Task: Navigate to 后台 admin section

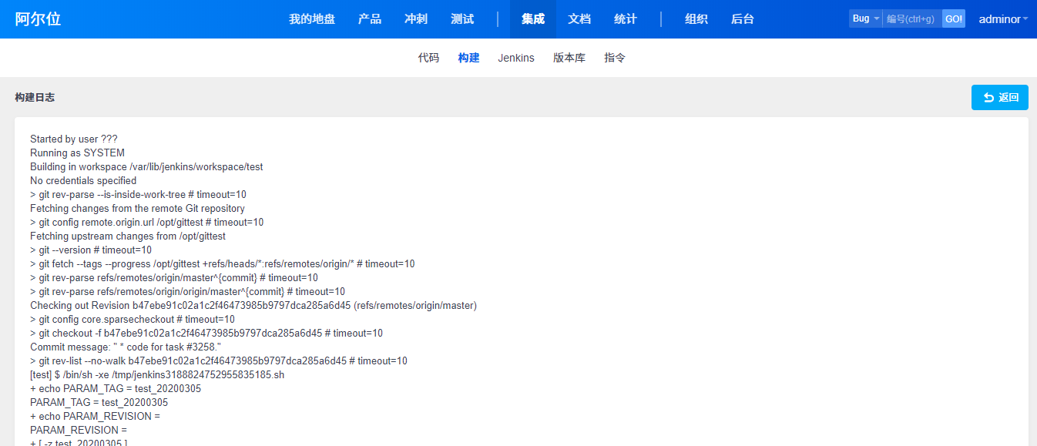Action: pyautogui.click(x=743, y=19)
